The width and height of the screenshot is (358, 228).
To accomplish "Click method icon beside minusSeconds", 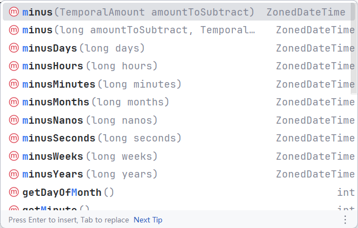I will (x=14, y=138).
